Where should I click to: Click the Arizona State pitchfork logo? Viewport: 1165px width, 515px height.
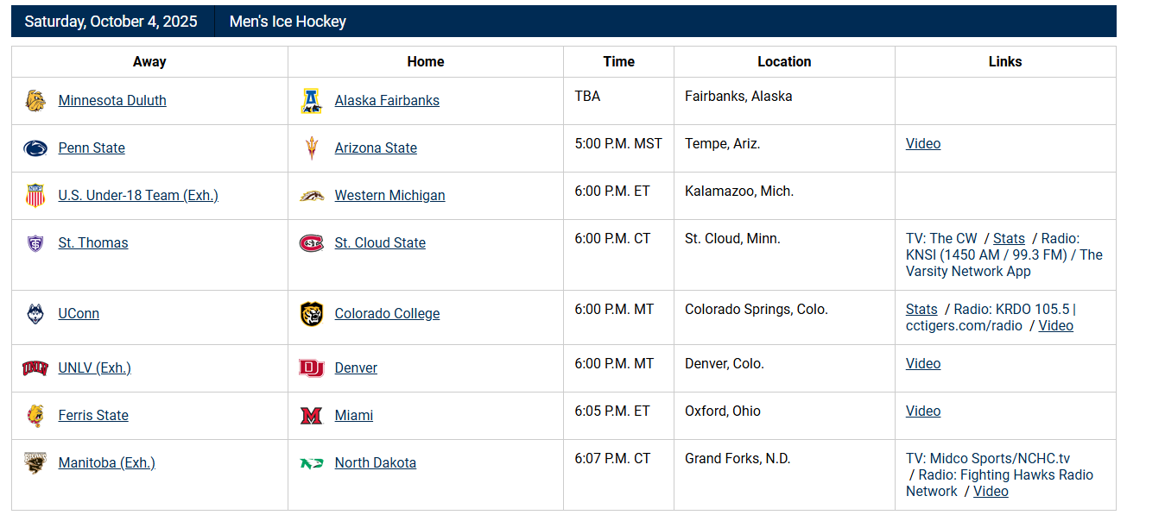[x=312, y=148]
